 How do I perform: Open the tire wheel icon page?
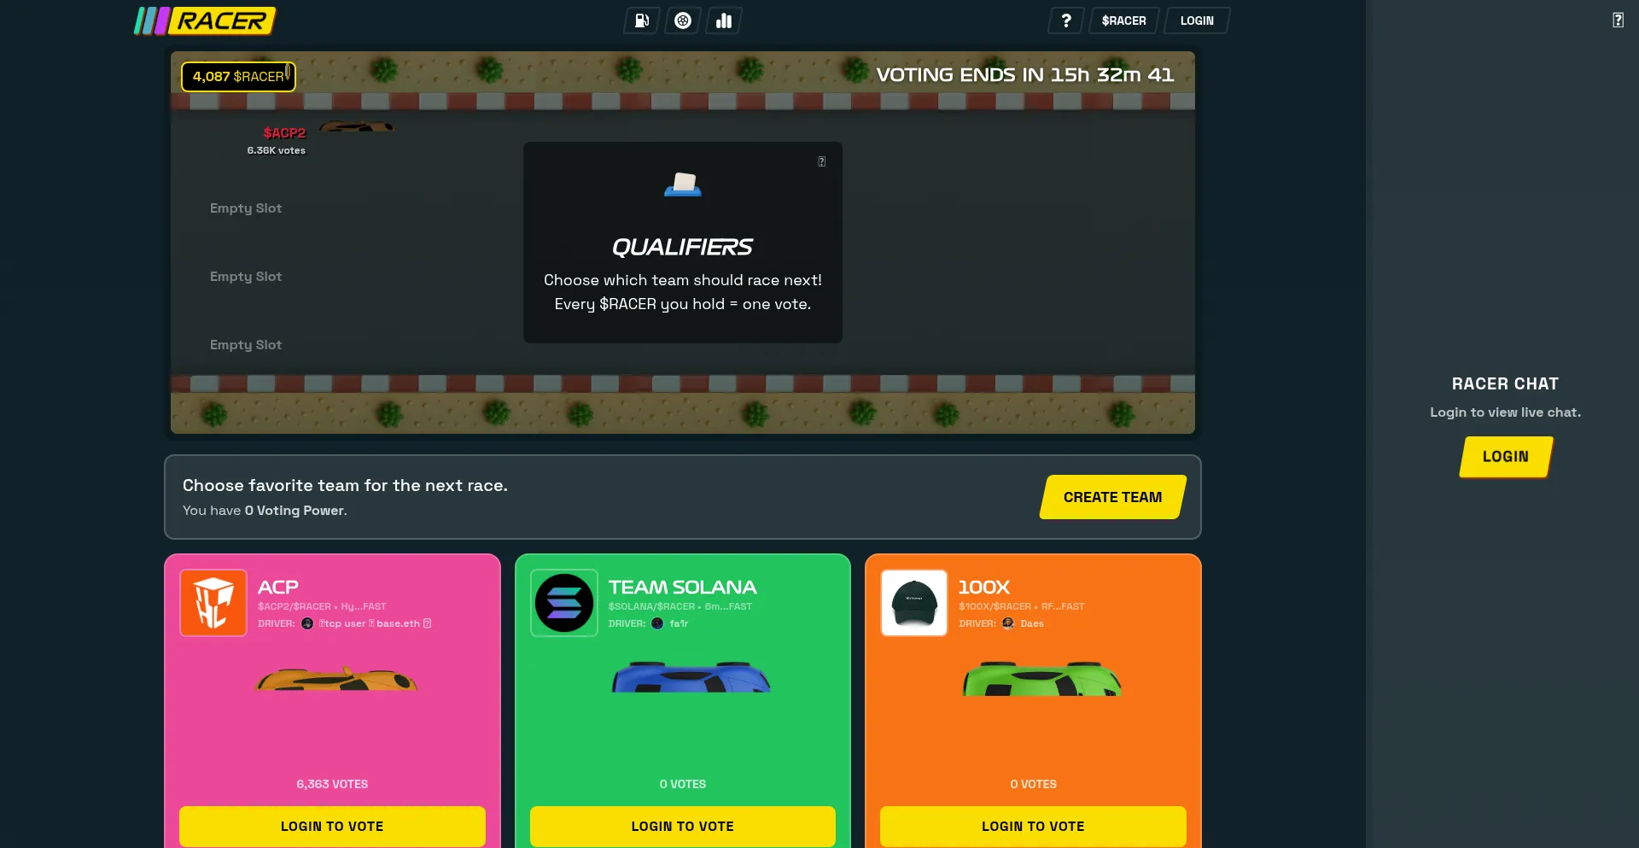(x=683, y=20)
